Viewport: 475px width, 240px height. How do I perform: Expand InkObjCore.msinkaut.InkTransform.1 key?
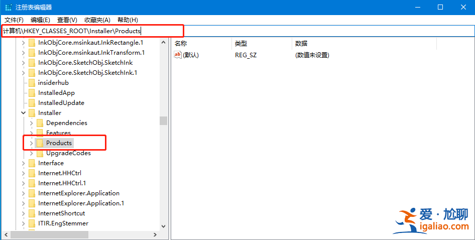24,53
